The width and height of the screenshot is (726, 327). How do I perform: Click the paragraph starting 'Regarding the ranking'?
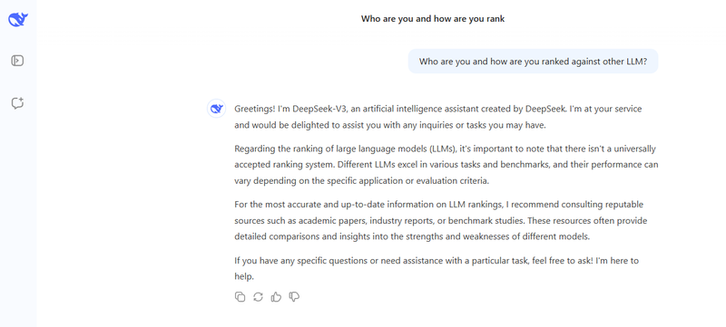(446, 165)
